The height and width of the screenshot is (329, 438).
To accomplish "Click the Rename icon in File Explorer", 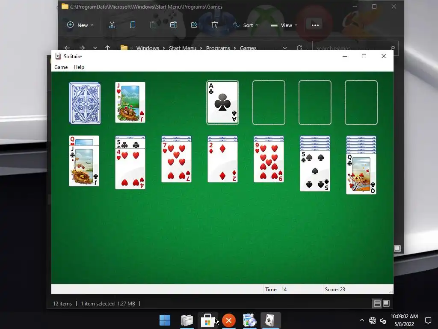I will 174,25.
